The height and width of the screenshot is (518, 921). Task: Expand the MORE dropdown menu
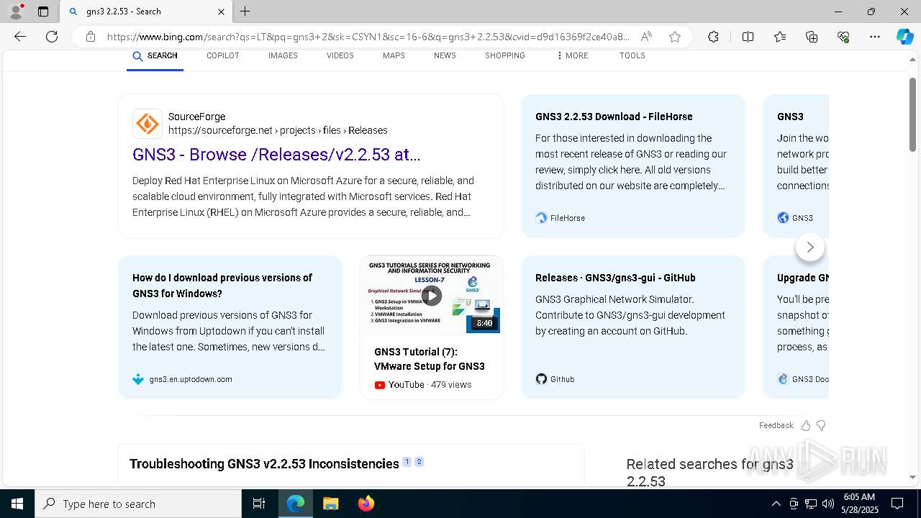[x=572, y=55]
